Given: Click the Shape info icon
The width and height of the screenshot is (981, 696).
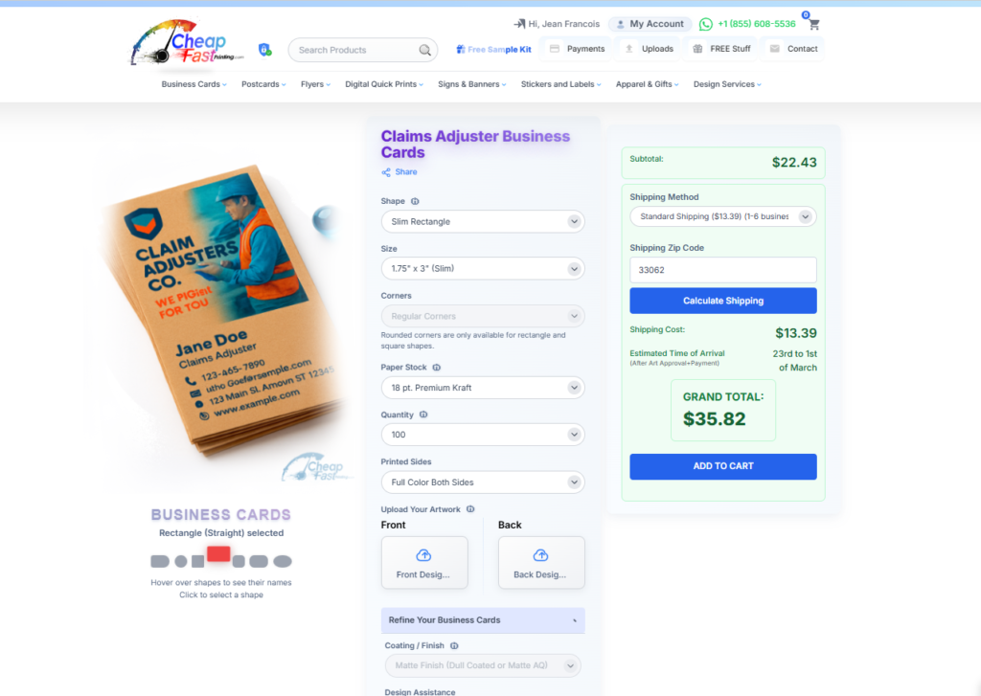Looking at the screenshot, I should 415,201.
